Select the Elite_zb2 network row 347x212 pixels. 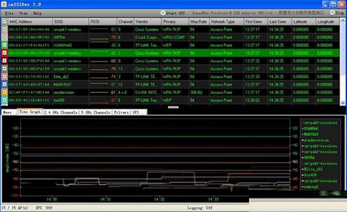[x=171, y=76]
